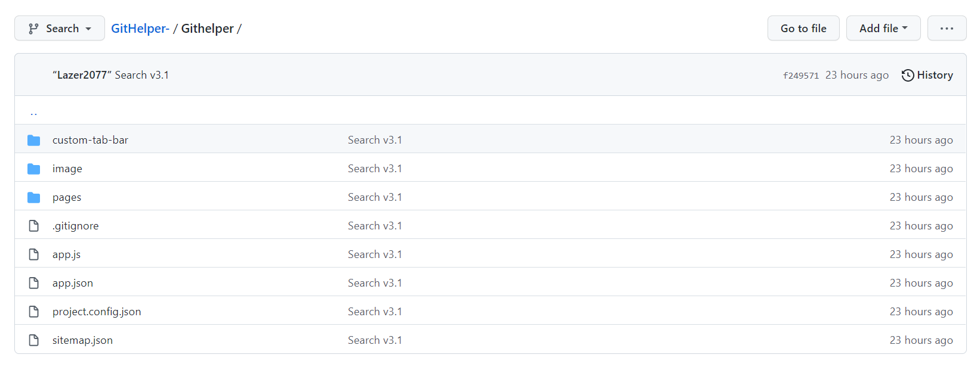Click the Go to file button
This screenshot has width=980, height=376.
click(x=803, y=28)
